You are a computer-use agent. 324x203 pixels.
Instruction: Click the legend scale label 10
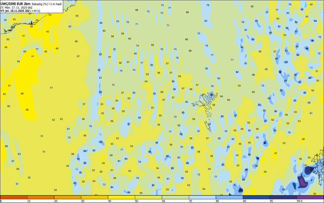pyautogui.click(x=29, y=201)
